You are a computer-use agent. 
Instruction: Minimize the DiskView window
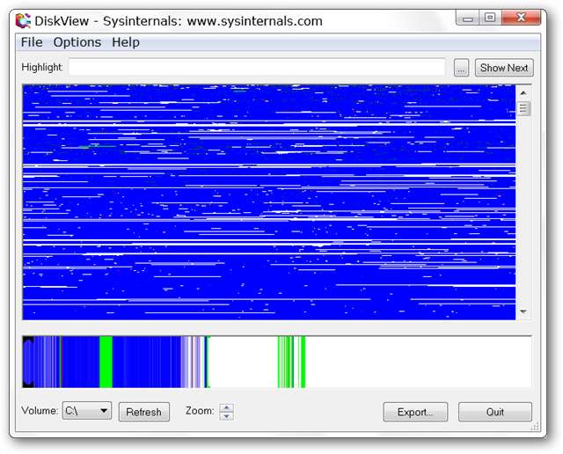point(467,18)
